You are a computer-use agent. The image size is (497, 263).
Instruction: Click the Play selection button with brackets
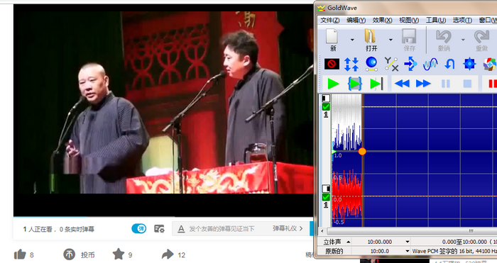coord(355,84)
